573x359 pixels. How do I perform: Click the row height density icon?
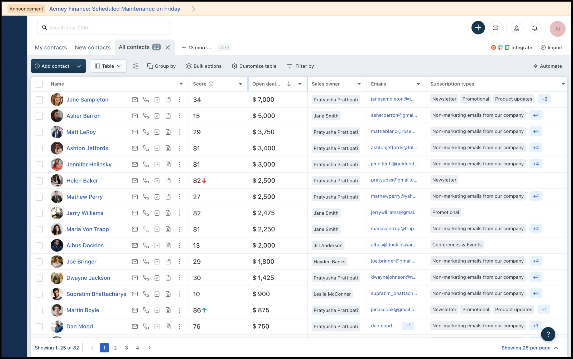[136, 66]
